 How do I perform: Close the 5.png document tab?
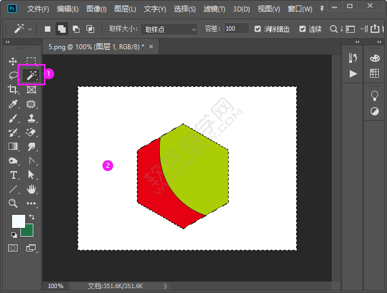tap(151, 47)
